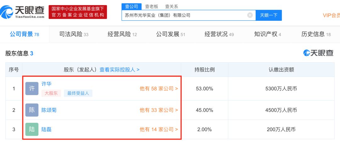
Task: Click the avatar icon for 许华
Action: tap(32, 89)
